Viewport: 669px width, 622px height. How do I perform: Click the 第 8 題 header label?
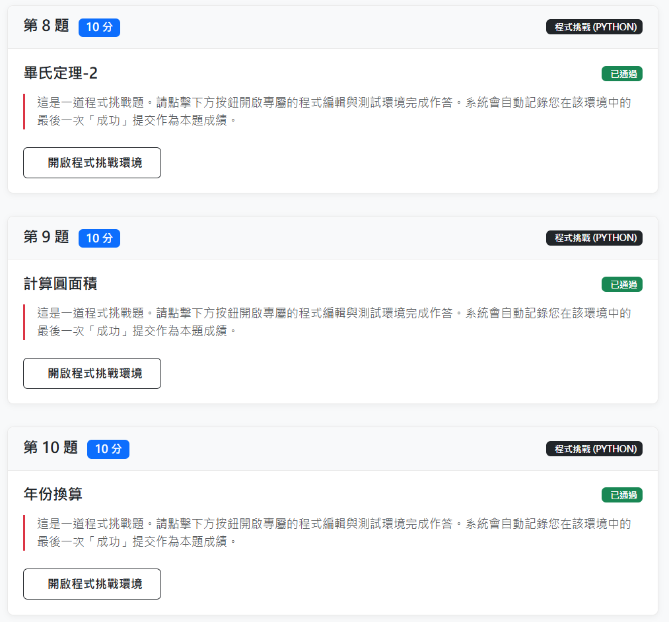point(46,26)
